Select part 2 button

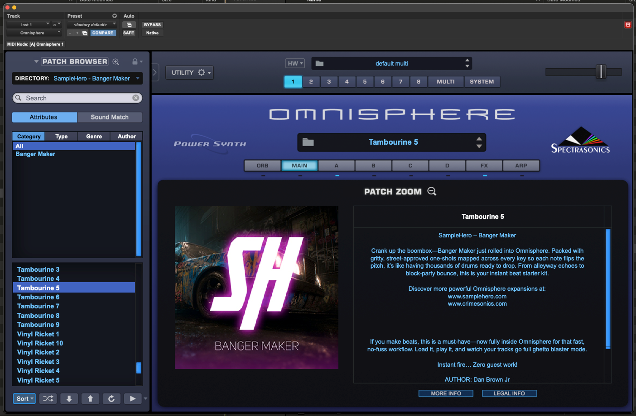coord(311,82)
